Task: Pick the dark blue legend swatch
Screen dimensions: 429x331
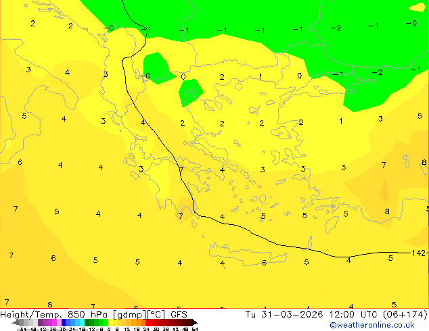Action: 64,322
